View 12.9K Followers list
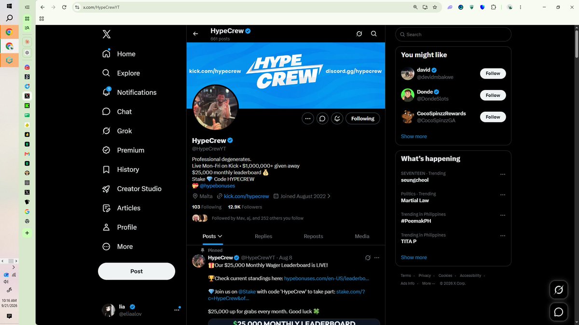 [x=245, y=207]
